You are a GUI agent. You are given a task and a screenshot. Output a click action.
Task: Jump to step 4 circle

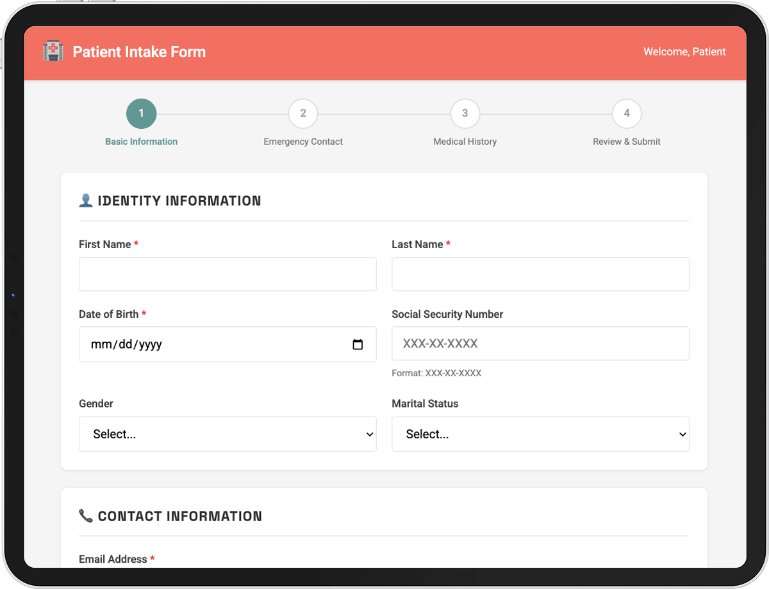pos(627,114)
